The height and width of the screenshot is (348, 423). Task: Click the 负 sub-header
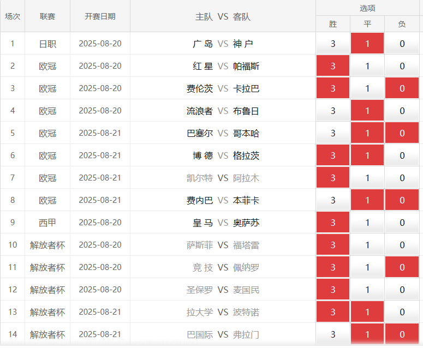click(x=402, y=24)
